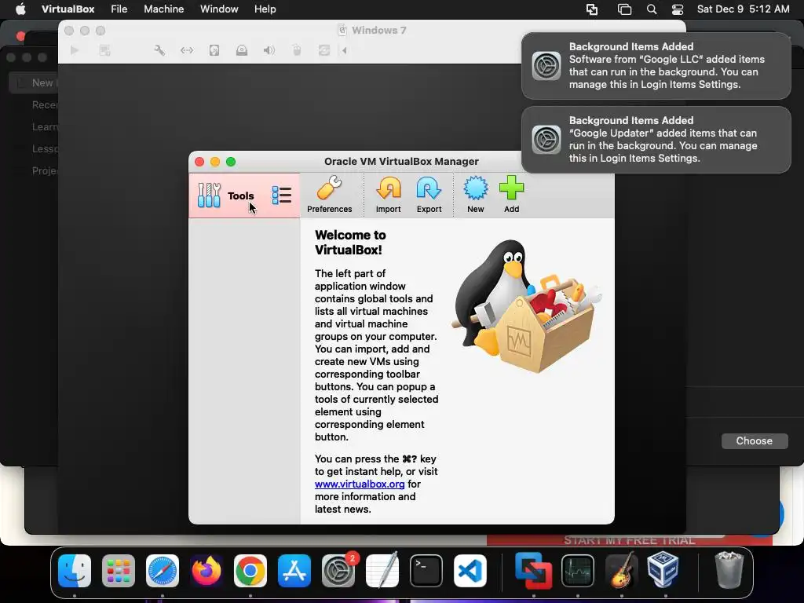Open Control Center in menu bar
804x603 pixels.
pos(678,9)
